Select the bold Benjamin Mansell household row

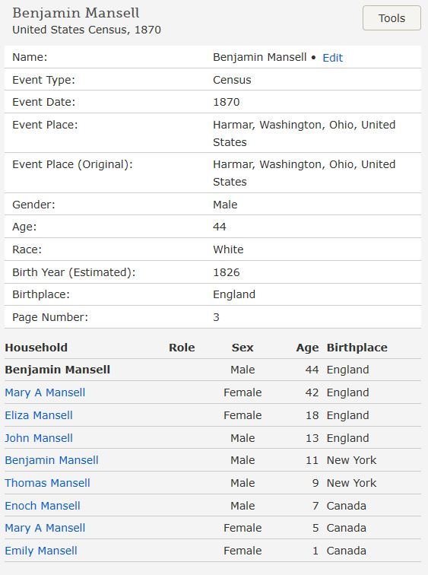point(213,370)
